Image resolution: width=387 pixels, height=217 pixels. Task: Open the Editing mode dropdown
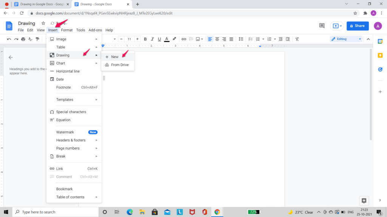click(x=345, y=39)
